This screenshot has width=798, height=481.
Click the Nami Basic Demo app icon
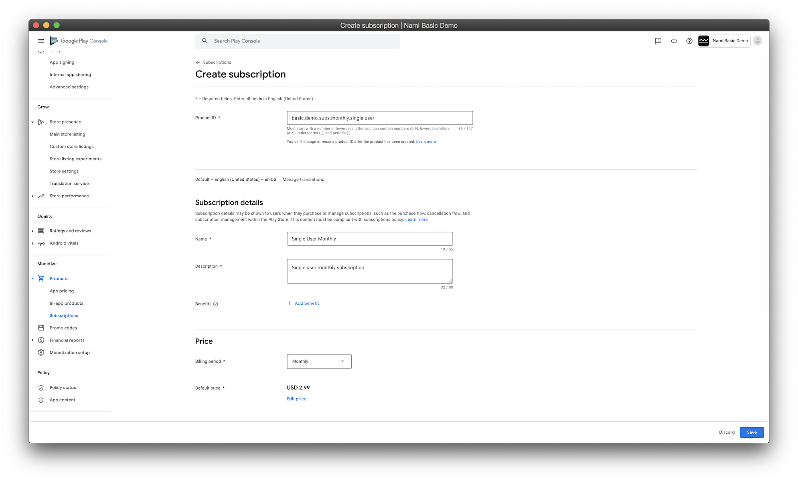pos(704,41)
